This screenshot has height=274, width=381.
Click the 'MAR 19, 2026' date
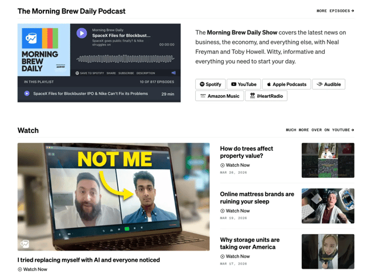point(233,218)
